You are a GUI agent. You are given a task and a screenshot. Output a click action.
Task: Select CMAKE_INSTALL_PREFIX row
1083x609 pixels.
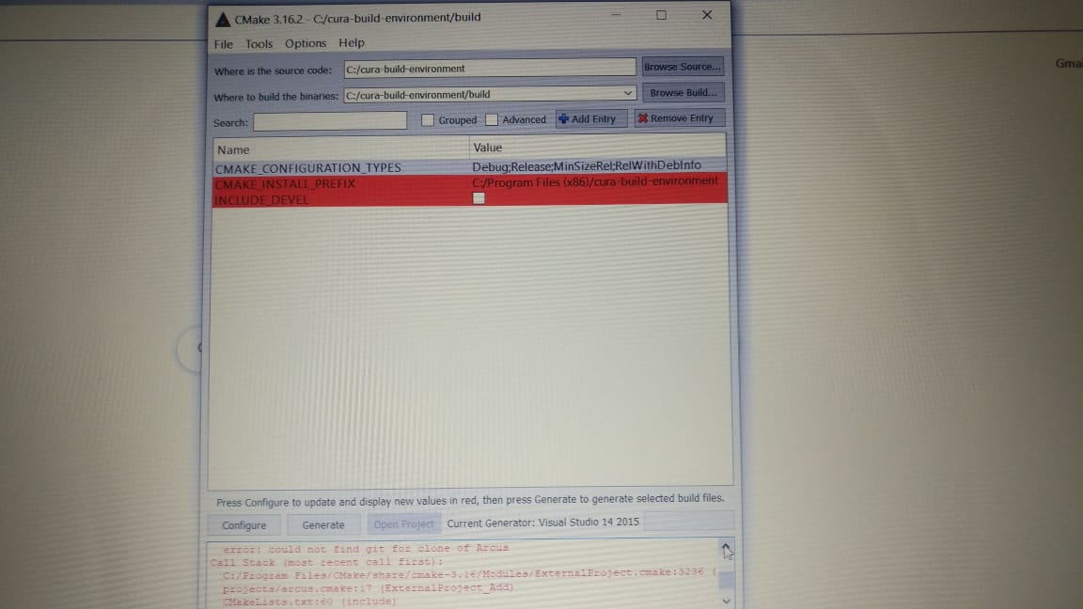pyautogui.click(x=470, y=183)
